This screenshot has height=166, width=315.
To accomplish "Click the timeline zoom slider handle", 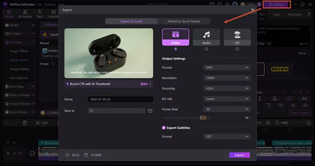I will point(287,123).
